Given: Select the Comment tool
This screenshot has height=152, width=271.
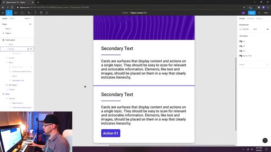Looking at the screenshot, I should pos(47,13).
